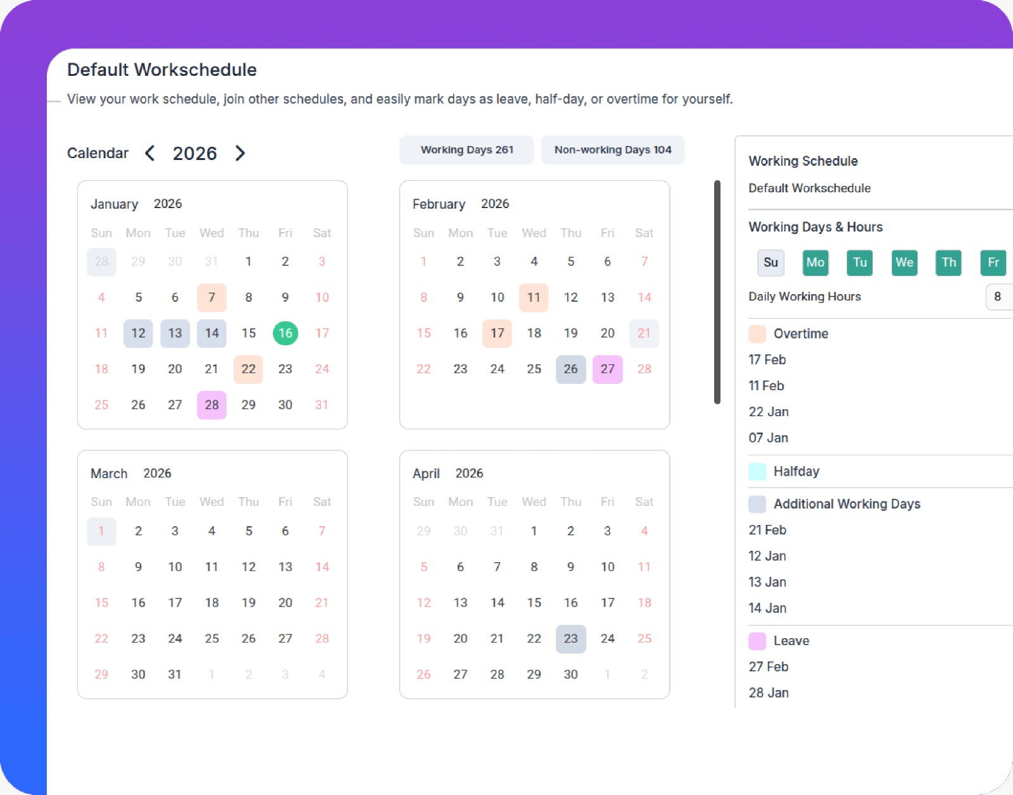Click the next year chevron
This screenshot has width=1013, height=795.
[x=239, y=153]
